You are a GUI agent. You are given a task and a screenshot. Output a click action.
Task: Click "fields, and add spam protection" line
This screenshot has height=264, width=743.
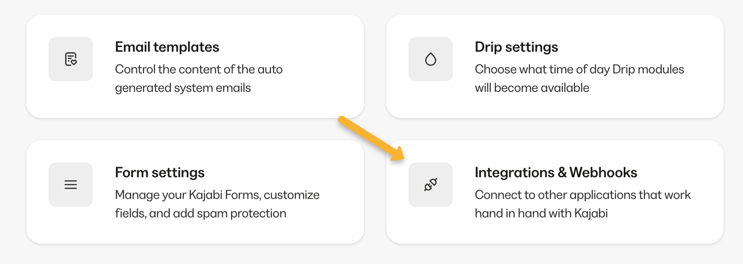(200, 213)
